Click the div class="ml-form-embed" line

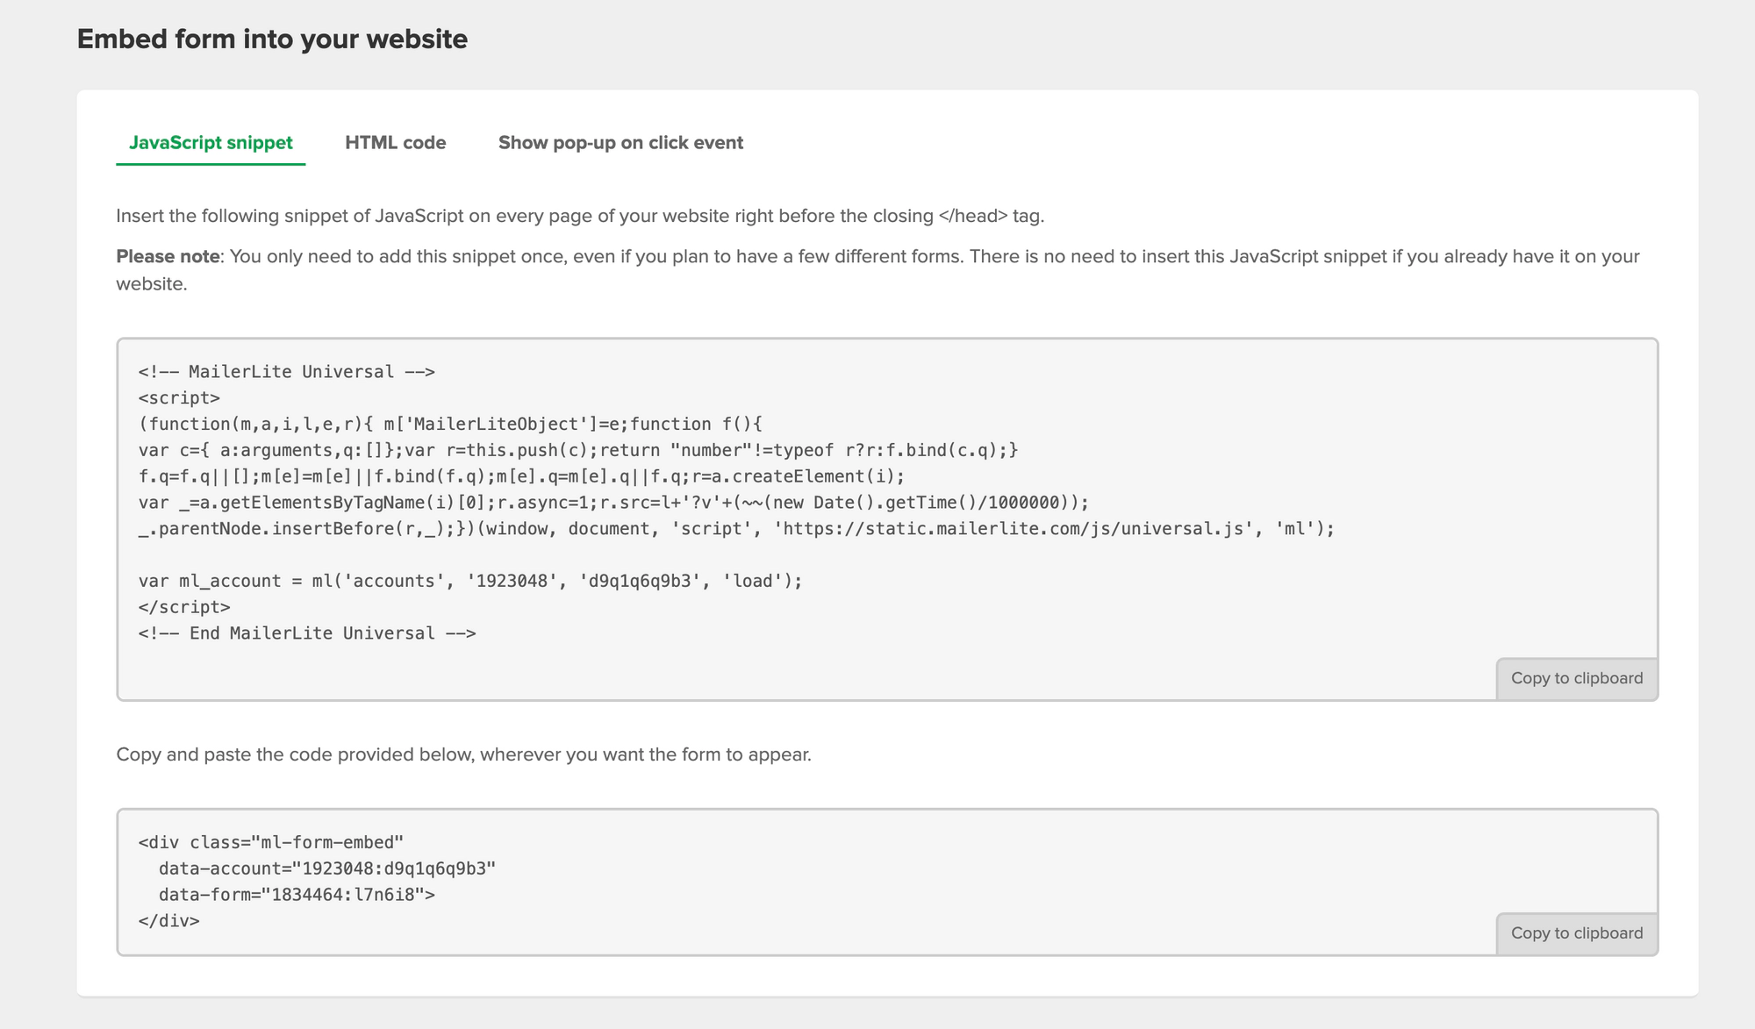click(270, 843)
